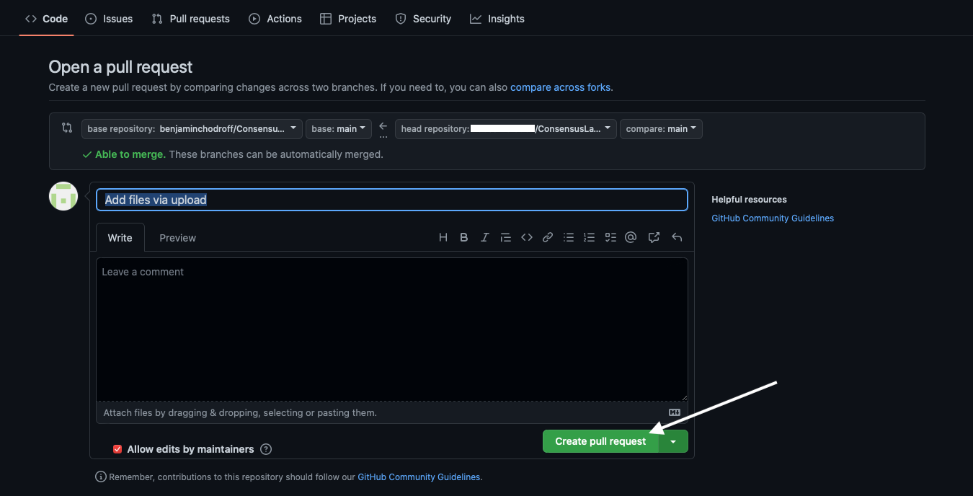Add a link via chain icon

548,237
